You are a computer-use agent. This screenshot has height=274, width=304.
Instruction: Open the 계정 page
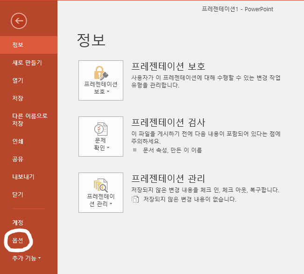coord(28,223)
